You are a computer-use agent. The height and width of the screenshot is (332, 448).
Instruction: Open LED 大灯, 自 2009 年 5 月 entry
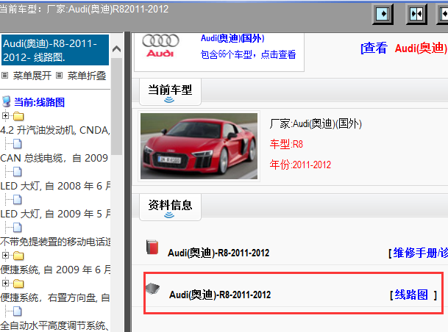tap(55, 214)
